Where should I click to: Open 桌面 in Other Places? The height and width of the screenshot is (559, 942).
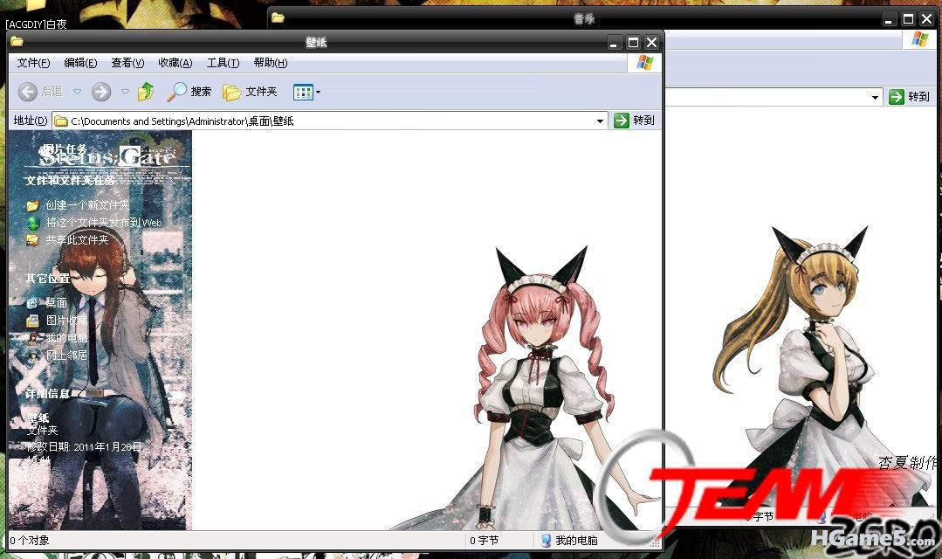(57, 303)
